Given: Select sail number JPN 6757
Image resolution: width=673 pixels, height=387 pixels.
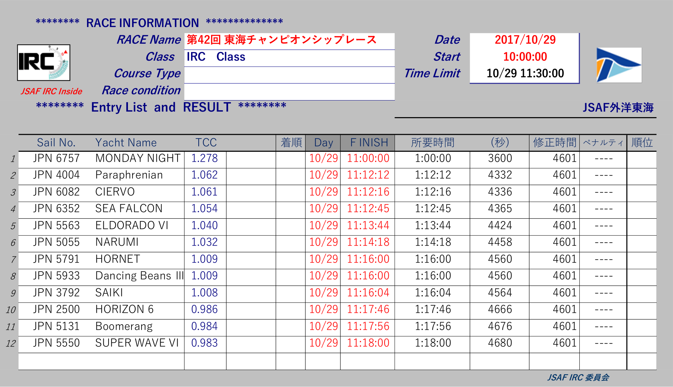Looking at the screenshot, I should 56,158.
